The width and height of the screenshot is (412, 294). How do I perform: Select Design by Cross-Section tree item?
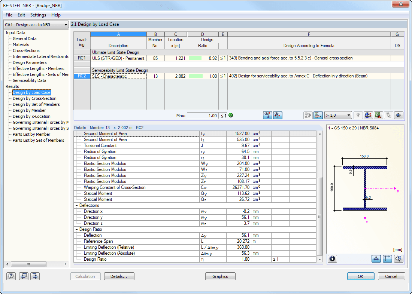(35, 98)
